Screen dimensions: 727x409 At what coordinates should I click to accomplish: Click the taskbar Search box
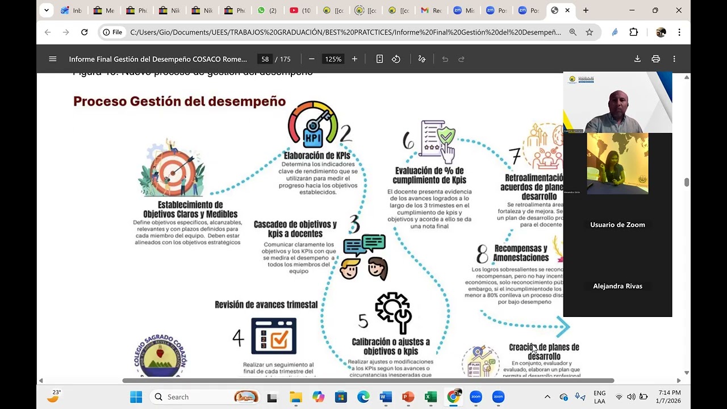[206, 397]
